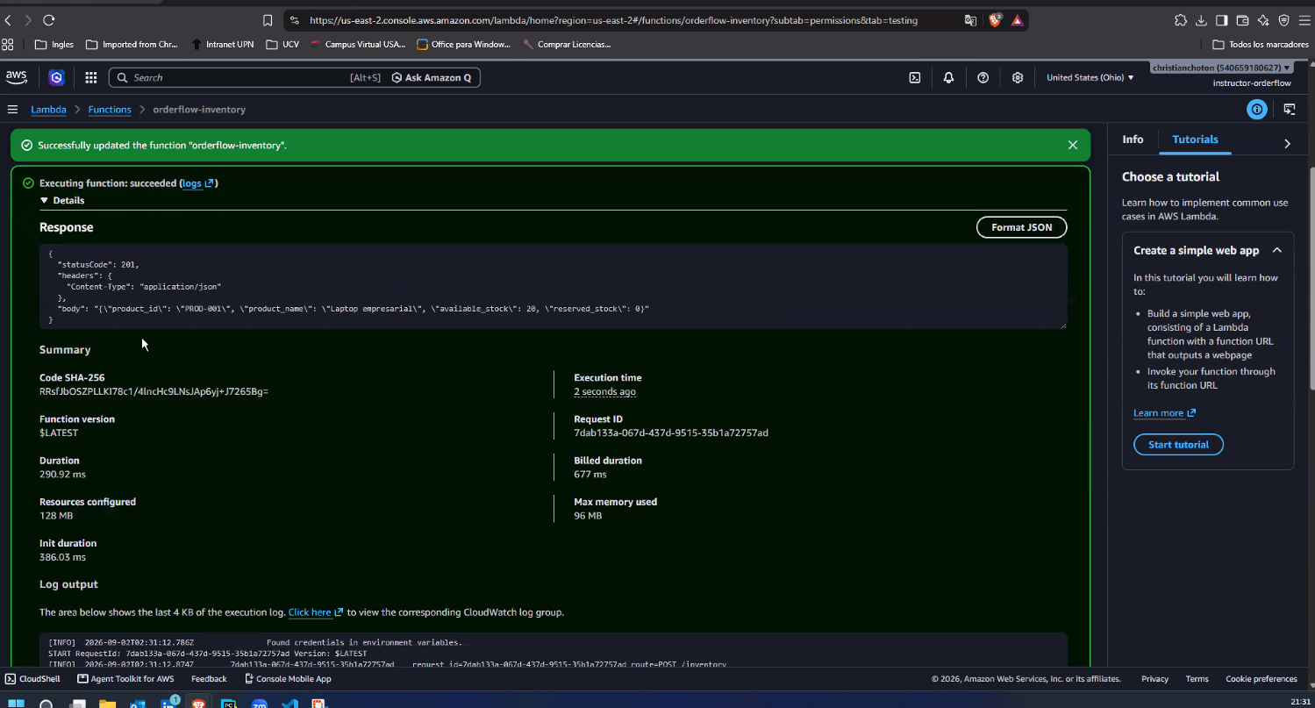1315x708 pixels.
Task: Open the Leo AI sparkle icon
Action: (1263, 20)
